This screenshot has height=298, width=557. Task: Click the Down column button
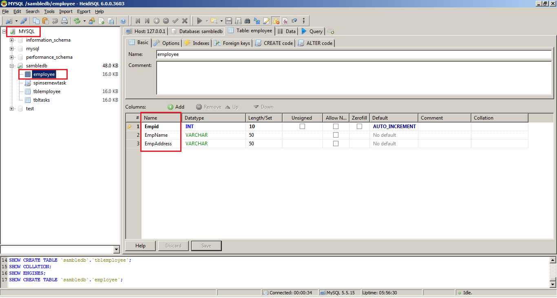(x=263, y=107)
